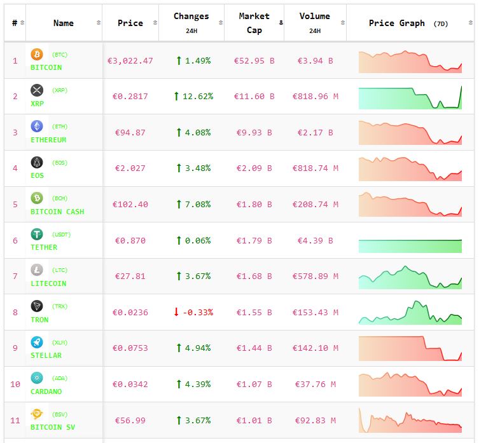Click the Tron 7-day price graph
The width and height of the screenshot is (479, 443).
click(x=410, y=313)
